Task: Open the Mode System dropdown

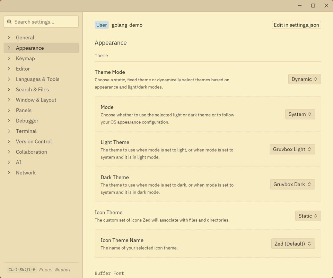Action: tap(300, 114)
